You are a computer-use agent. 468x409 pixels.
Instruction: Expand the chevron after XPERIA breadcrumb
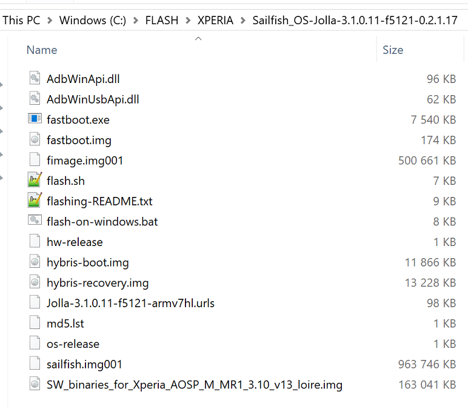[x=242, y=20]
